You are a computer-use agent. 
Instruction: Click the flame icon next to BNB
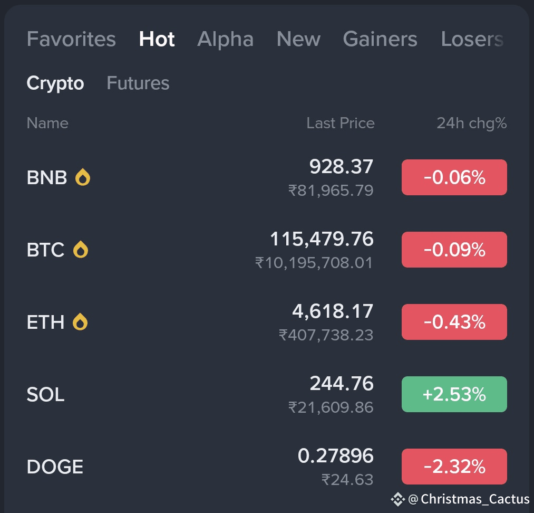point(83,177)
